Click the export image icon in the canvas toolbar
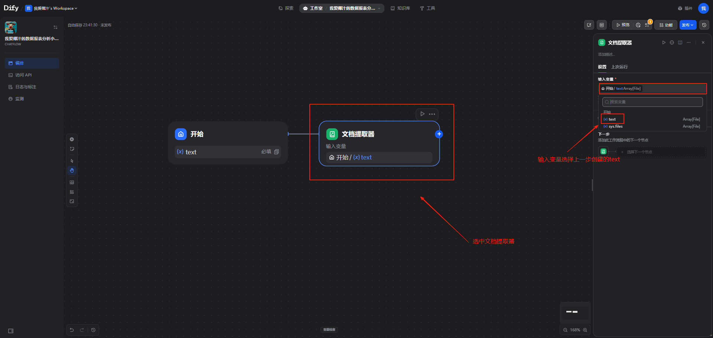The image size is (713, 338). click(x=72, y=183)
